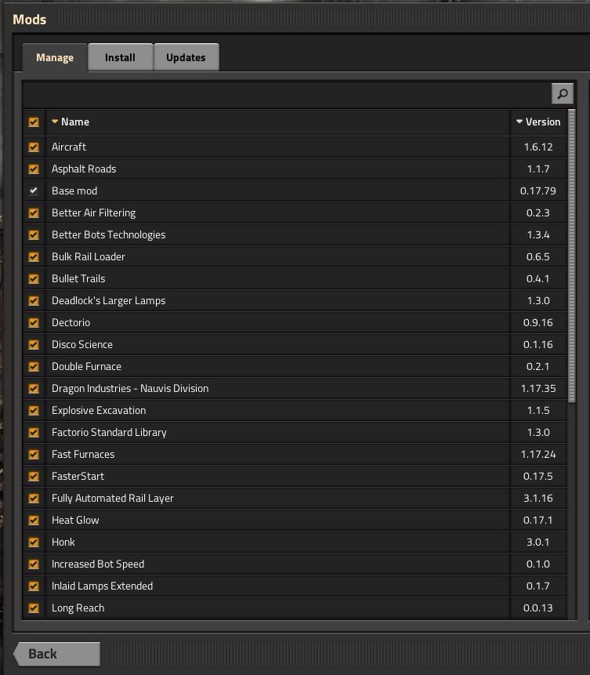Select the Asphalt Roads row name
This screenshot has width=590, height=675.
84,169
